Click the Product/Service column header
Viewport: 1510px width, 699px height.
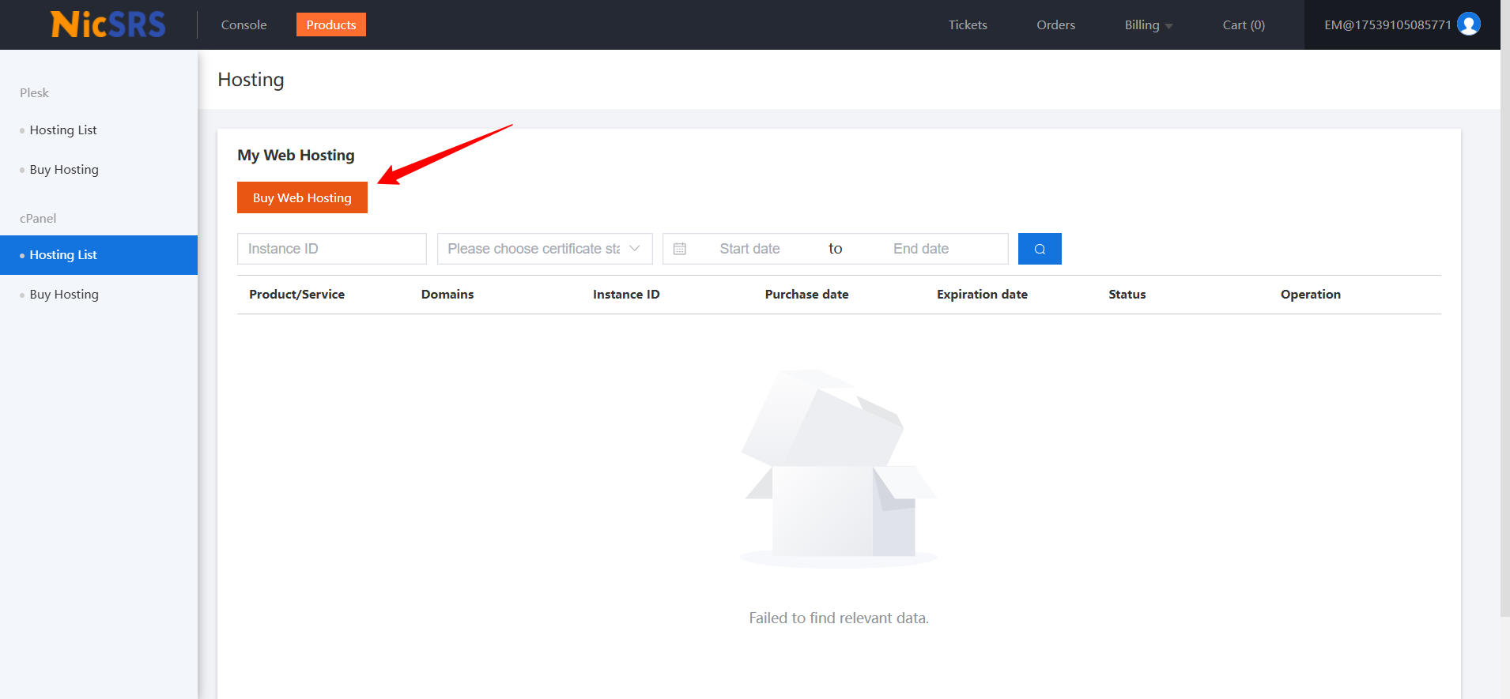(296, 295)
